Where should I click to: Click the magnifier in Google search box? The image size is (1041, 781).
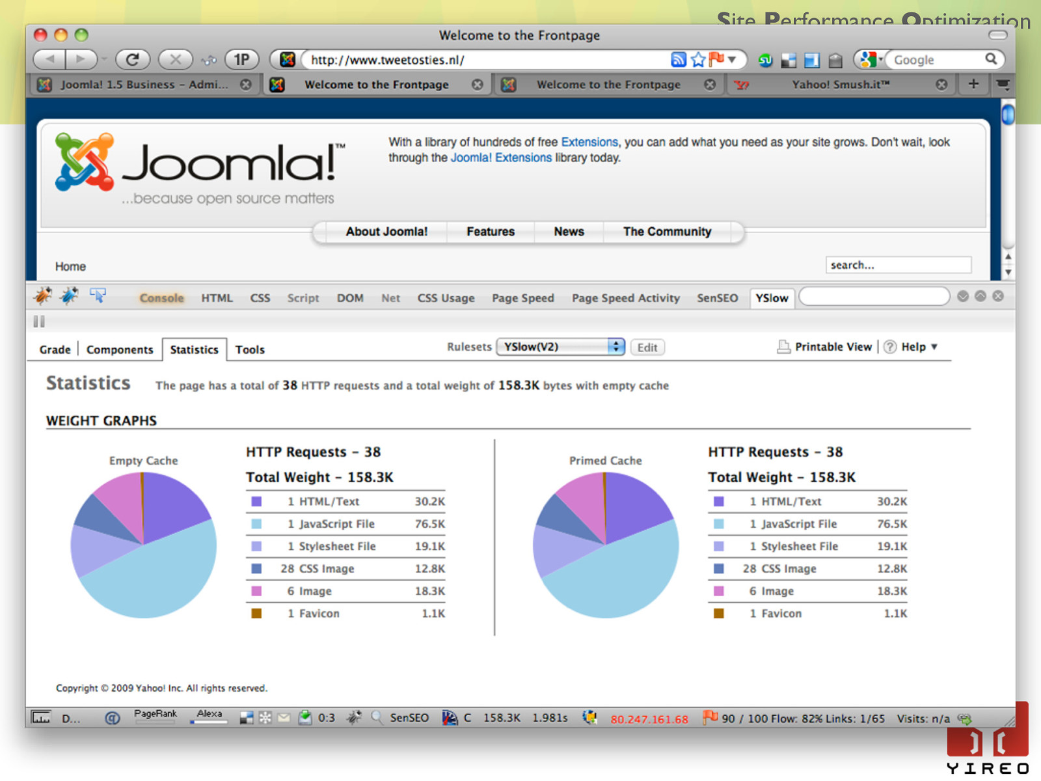[x=991, y=59]
